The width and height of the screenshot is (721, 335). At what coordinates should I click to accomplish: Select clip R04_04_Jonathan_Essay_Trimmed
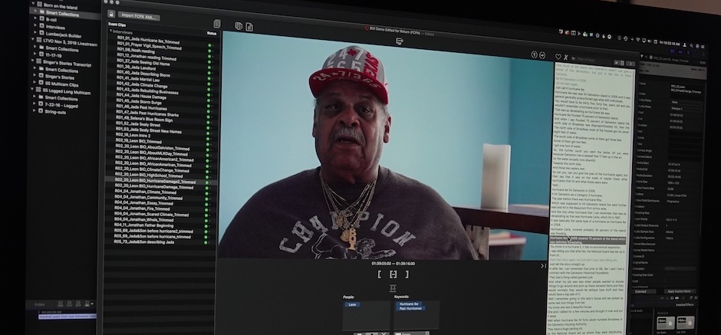pyautogui.click(x=143, y=202)
